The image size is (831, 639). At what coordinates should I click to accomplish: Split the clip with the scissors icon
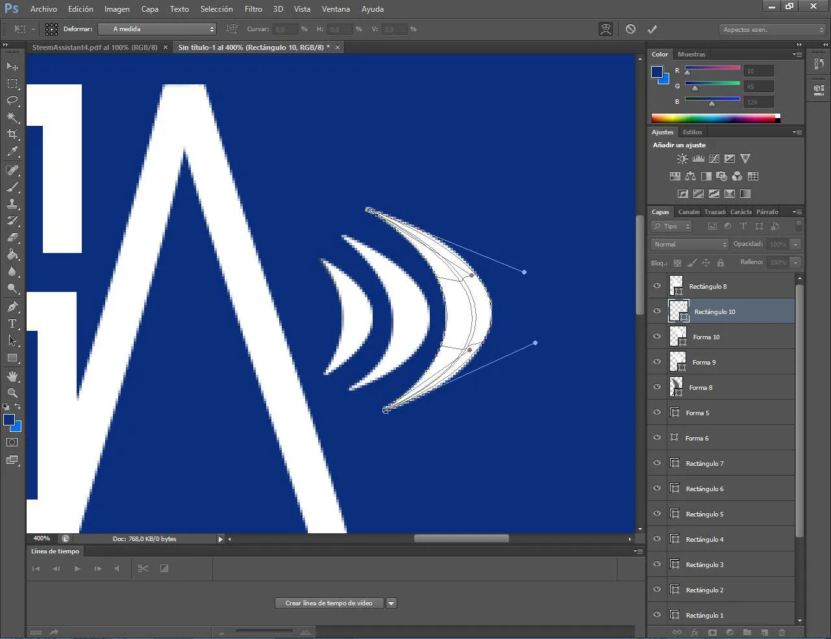click(143, 568)
